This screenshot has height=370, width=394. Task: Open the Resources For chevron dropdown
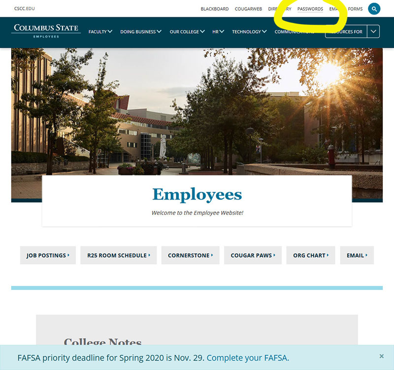click(373, 32)
